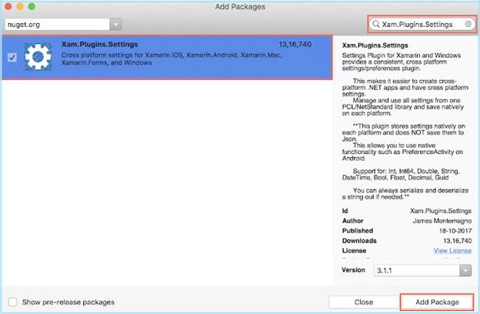Click the yellow window minimize button
480x314 pixels.
coord(20,6)
